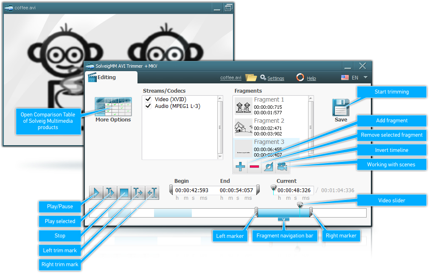
Task: Click the Fragments list scrollbar grip
Action: 311,127
